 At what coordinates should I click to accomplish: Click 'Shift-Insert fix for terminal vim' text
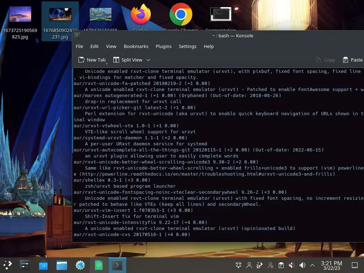pos(132,216)
